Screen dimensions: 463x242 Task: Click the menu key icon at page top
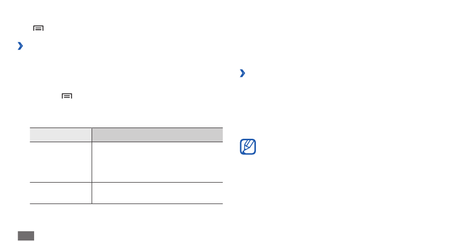39,28
